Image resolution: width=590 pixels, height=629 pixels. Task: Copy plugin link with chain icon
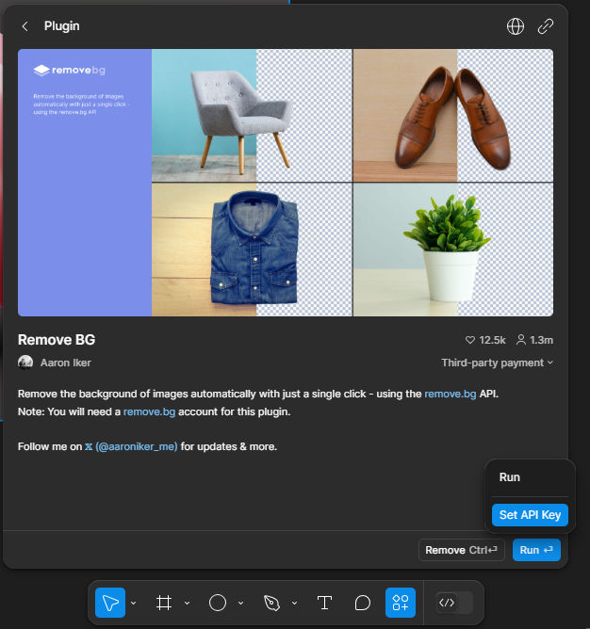tap(545, 26)
